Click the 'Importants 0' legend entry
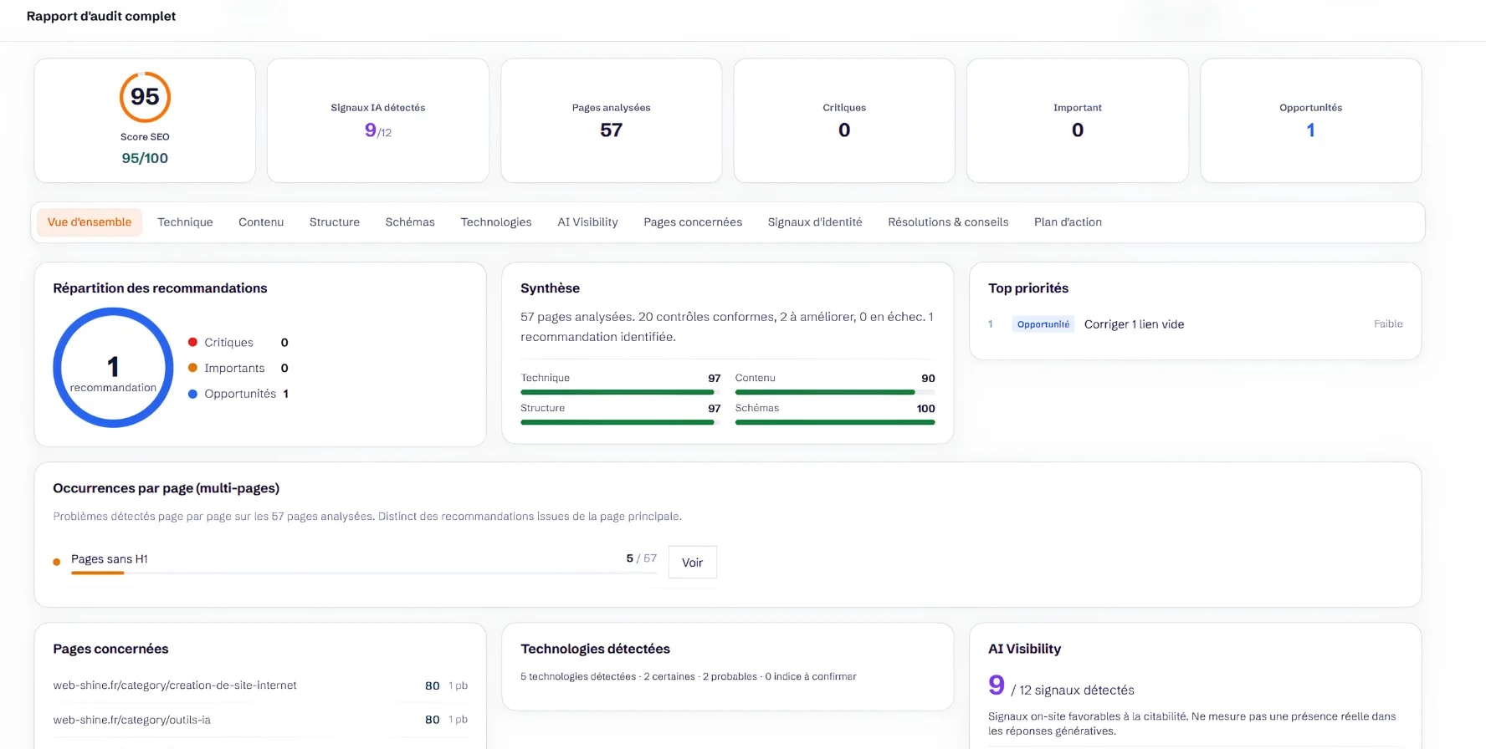The image size is (1486, 749). (238, 368)
